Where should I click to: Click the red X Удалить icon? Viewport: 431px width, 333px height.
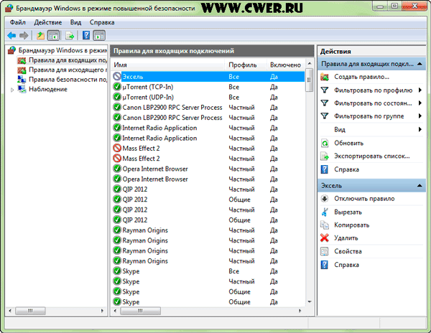pyautogui.click(x=325, y=238)
